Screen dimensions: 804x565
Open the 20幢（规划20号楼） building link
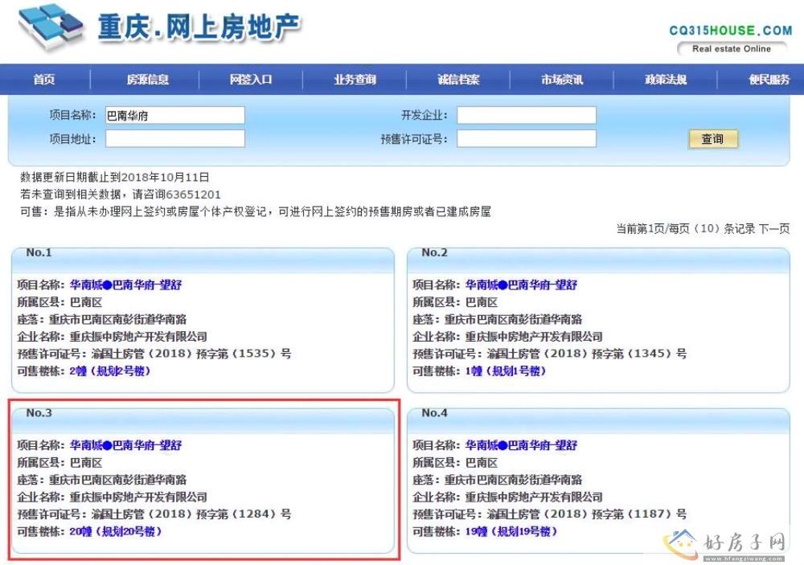[x=115, y=531]
